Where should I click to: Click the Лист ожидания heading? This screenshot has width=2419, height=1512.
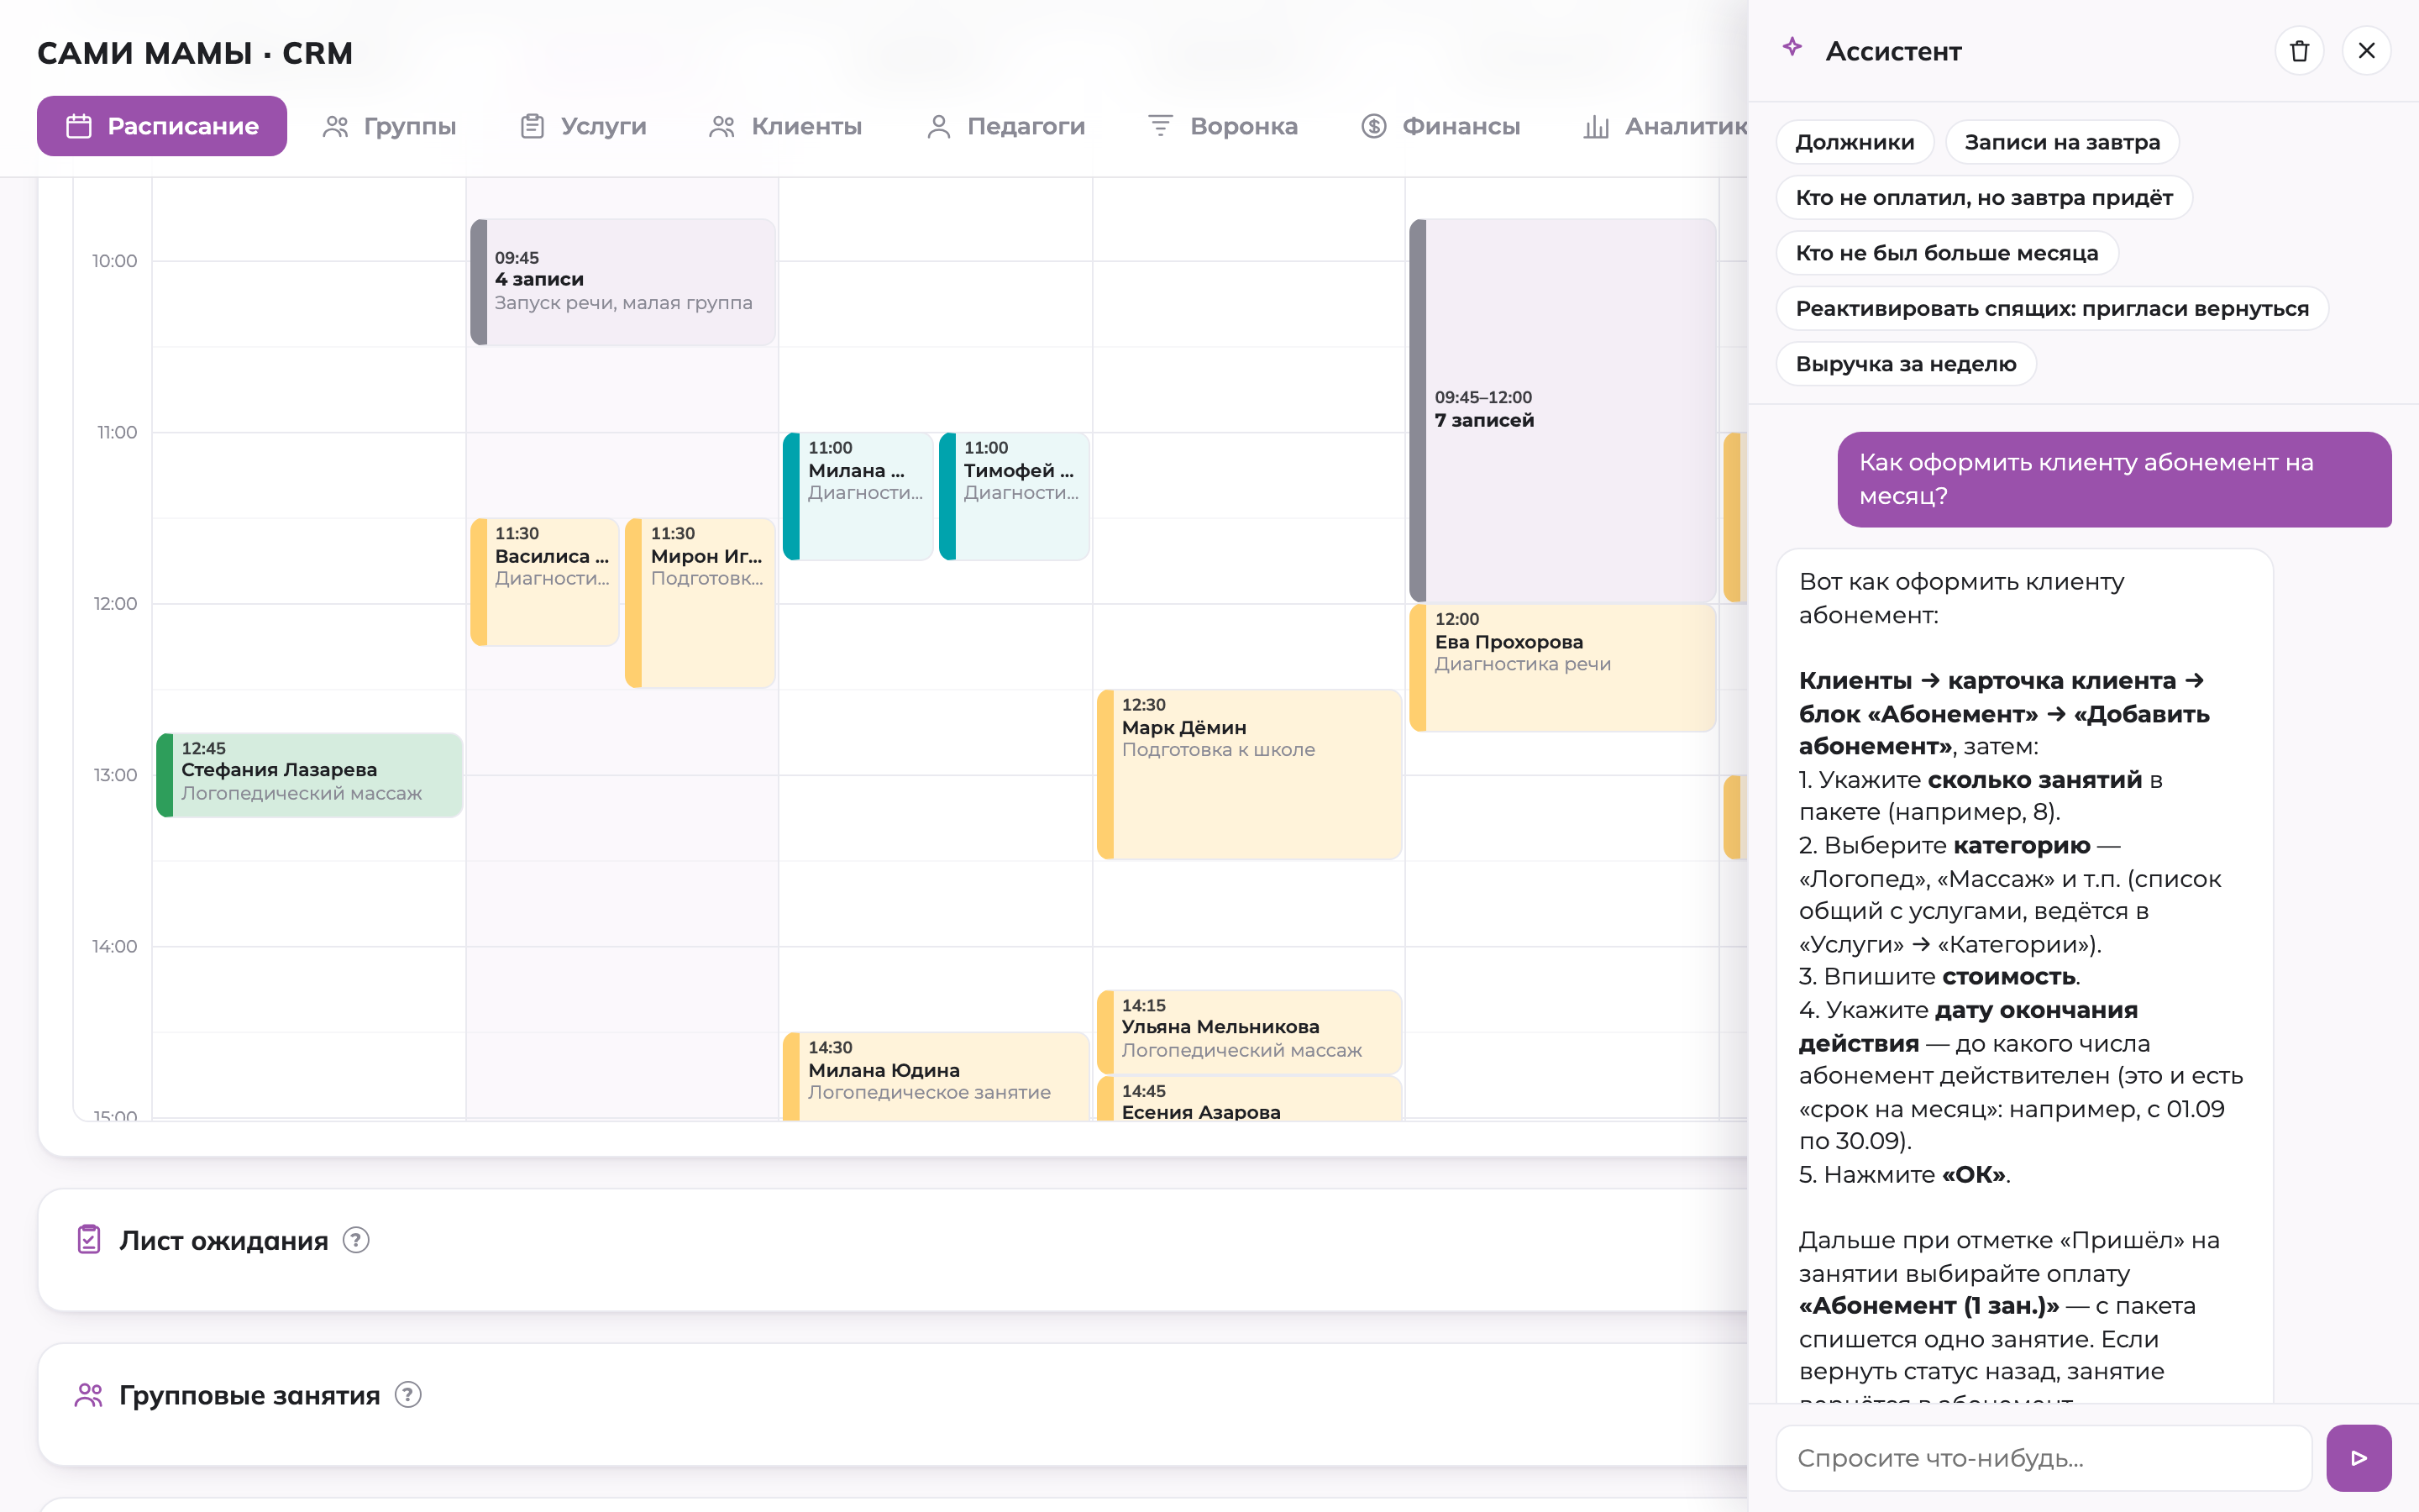point(224,1240)
